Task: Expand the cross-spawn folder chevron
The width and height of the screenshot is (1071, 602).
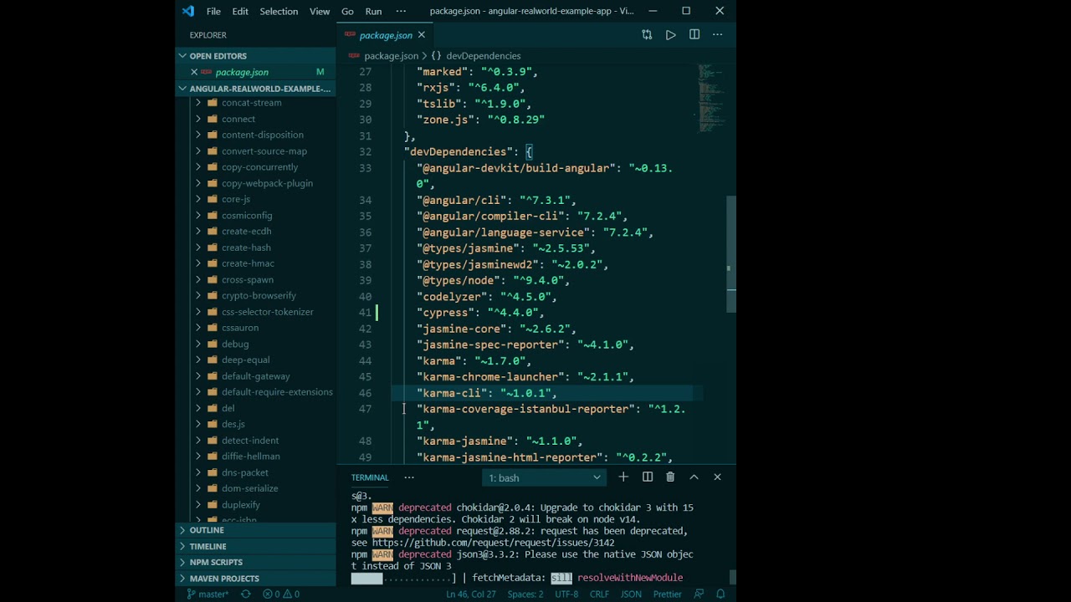Action: 198,279
